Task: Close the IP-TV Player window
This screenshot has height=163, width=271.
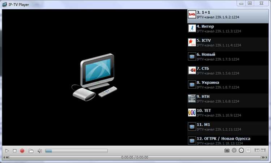Action: click(x=261, y=3)
